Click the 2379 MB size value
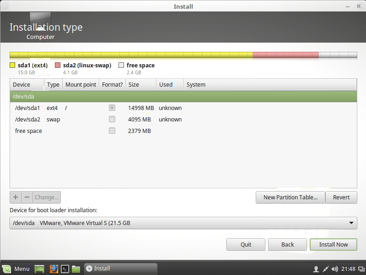The image size is (366, 275). point(140,131)
